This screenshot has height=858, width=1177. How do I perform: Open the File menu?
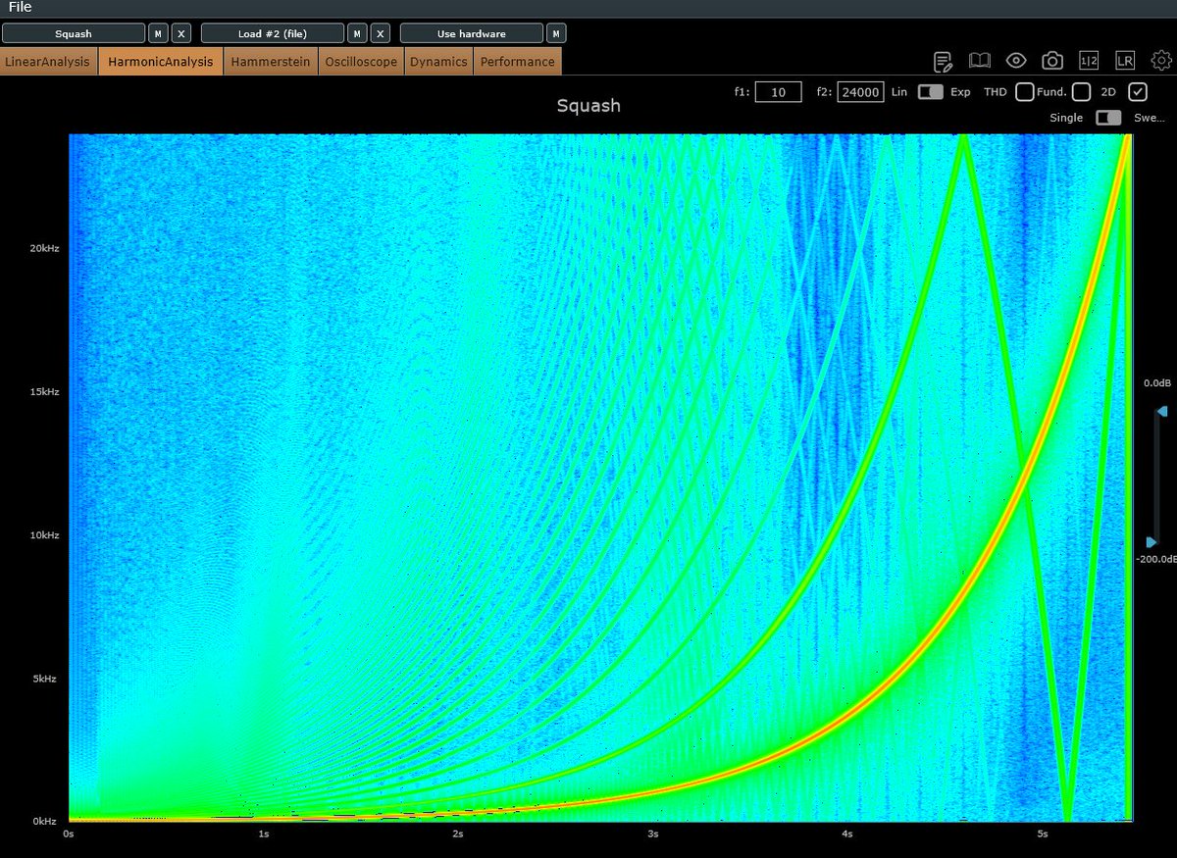click(x=20, y=8)
